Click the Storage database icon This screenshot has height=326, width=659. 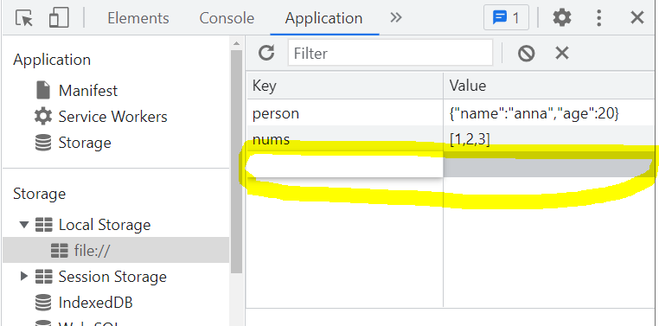(43, 143)
